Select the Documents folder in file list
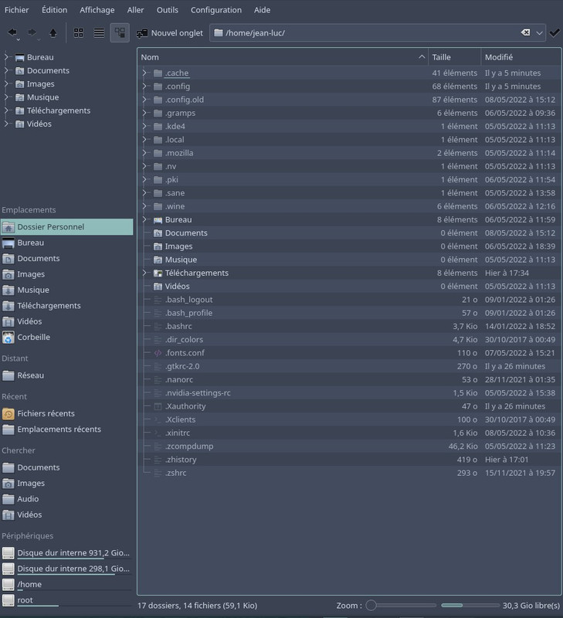Viewport: 563px width, 618px height. click(186, 233)
